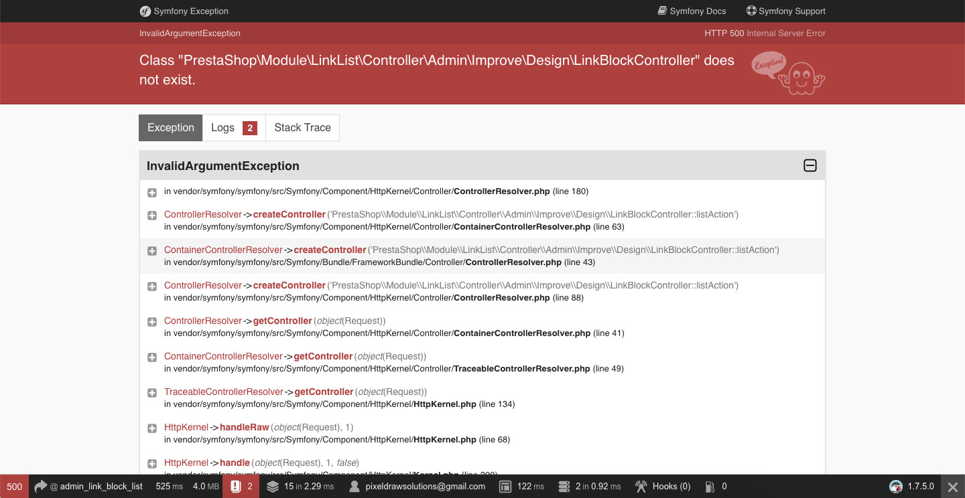Expand trace row TraceableControllerResolver.php line 49
Viewport: 965px width, 498px height.
pyautogui.click(x=152, y=357)
